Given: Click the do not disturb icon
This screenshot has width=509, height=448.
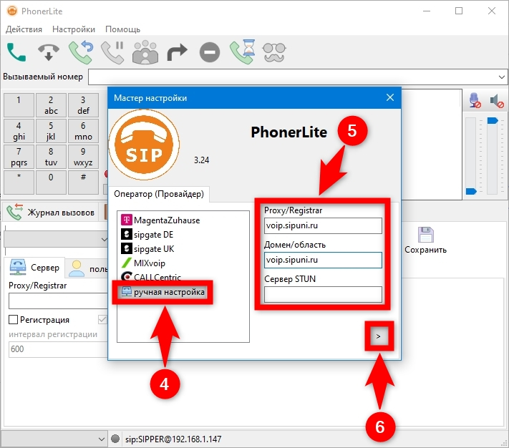Looking at the screenshot, I should pos(210,52).
